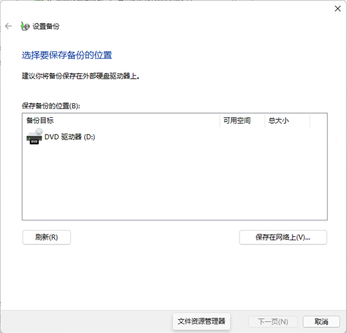This screenshot has height=333, width=347.
Task: Open 保存在网络上(V)... to pick a network location
Action: [x=283, y=237]
